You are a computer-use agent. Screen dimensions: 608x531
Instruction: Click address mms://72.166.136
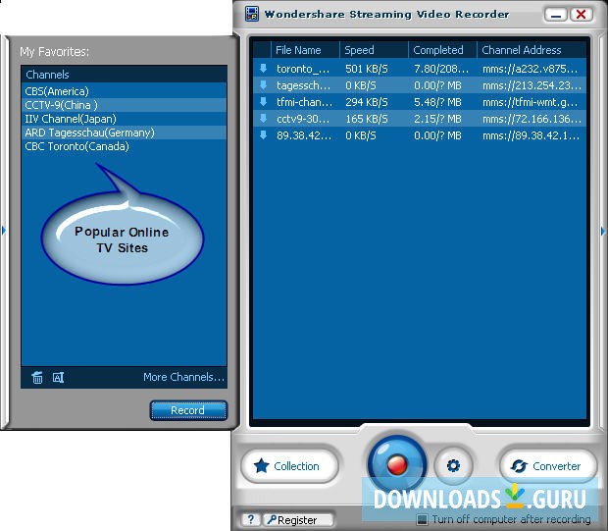[x=532, y=119]
